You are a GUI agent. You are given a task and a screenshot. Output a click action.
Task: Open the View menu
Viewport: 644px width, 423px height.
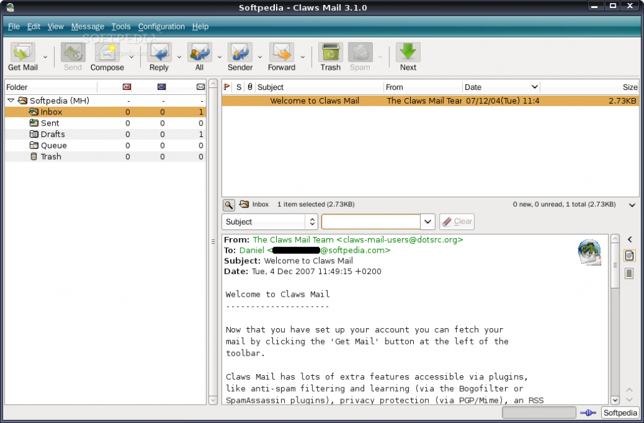click(55, 26)
